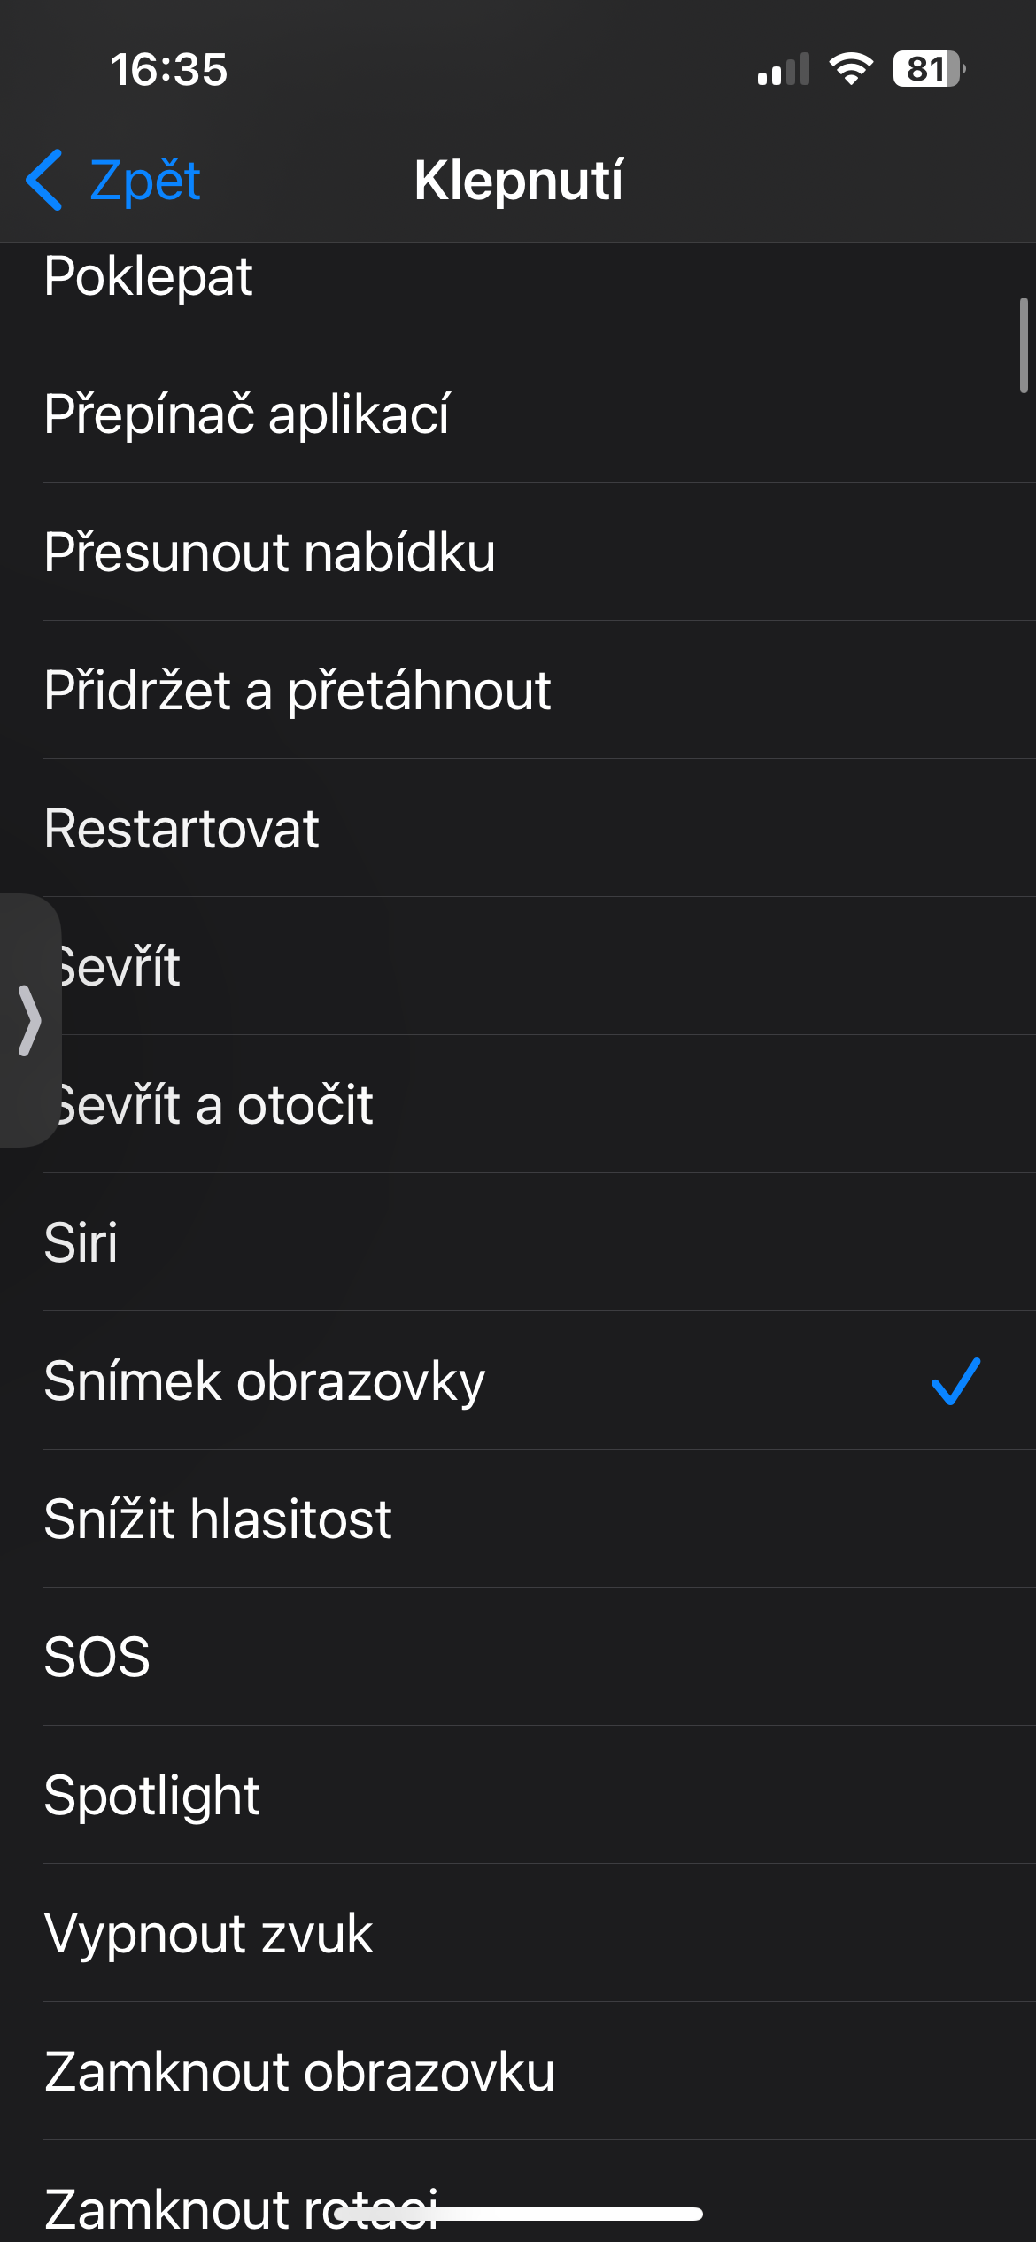Choose Snížit hlasitost option
The width and height of the screenshot is (1036, 2242).
pos(218,1519)
